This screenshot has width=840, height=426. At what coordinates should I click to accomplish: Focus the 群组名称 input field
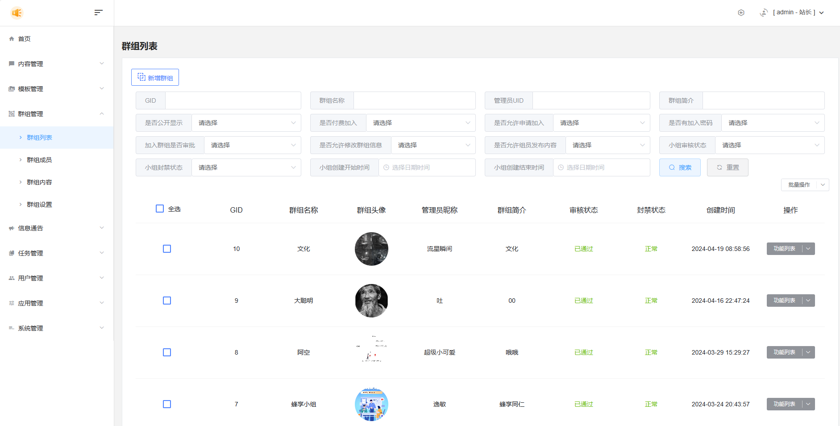[414, 100]
